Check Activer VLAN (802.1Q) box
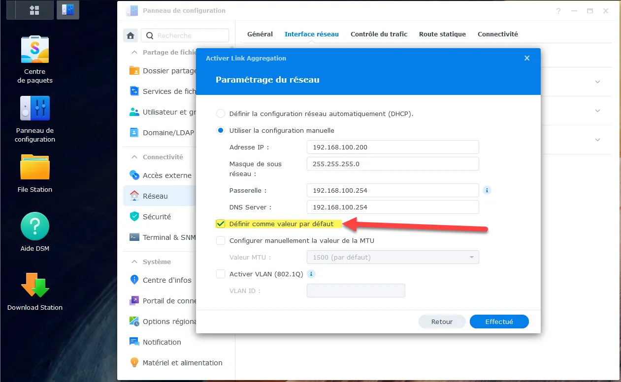The width and height of the screenshot is (621, 382). (221, 274)
